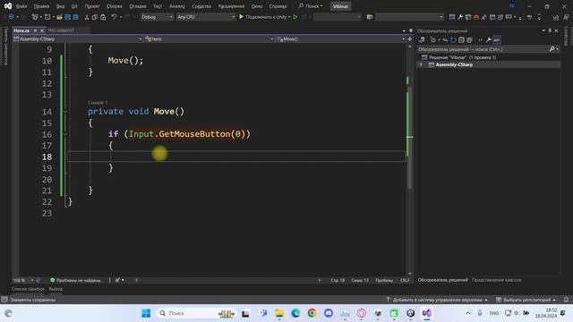Click the Open File folder icon
This screenshot has height=322, width=573.
click(x=59, y=17)
